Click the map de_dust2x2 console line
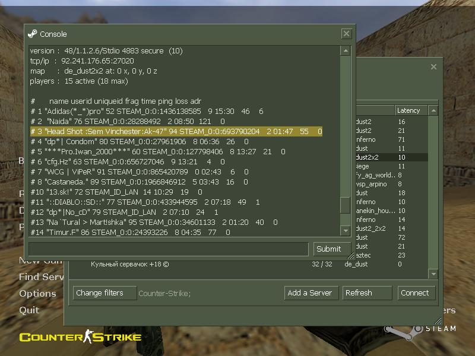This screenshot has width=475, height=356. pyautogui.click(x=93, y=71)
